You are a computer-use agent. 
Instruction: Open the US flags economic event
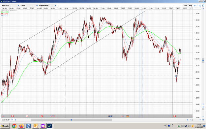52,116
